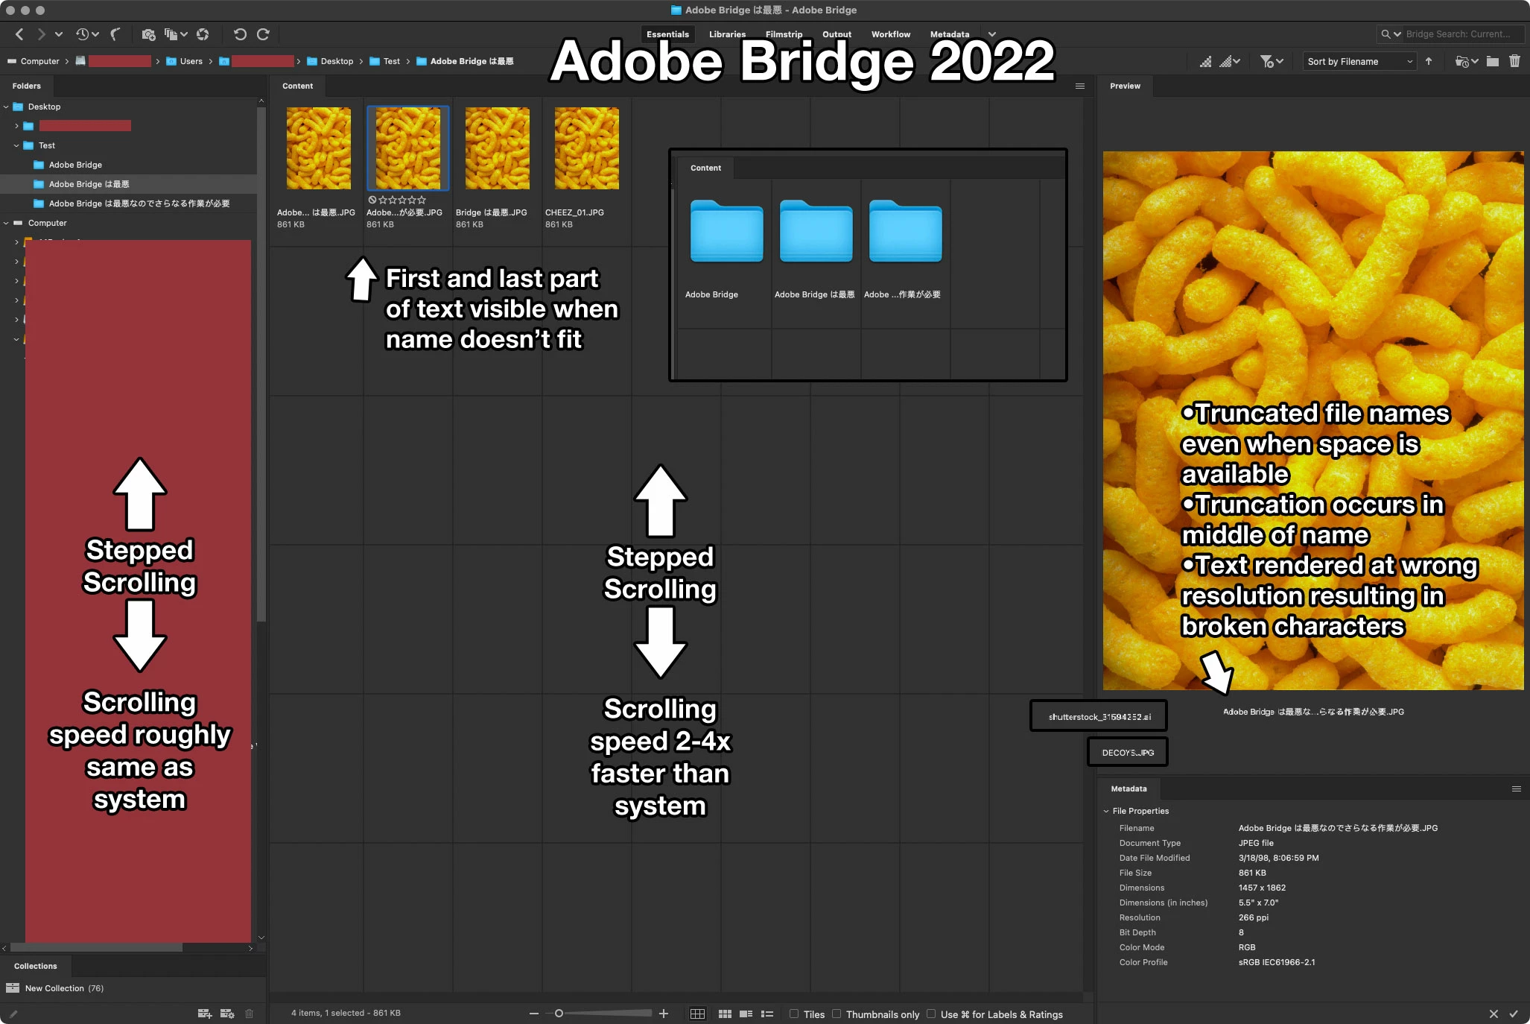Open the Libraries workspace tab
The width and height of the screenshot is (1530, 1024).
(x=727, y=34)
